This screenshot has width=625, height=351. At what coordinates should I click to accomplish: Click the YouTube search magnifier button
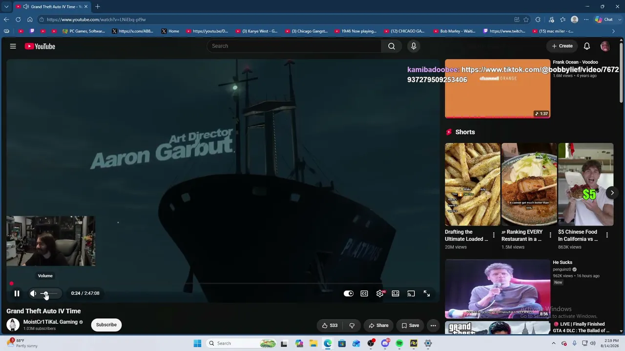pos(392,46)
